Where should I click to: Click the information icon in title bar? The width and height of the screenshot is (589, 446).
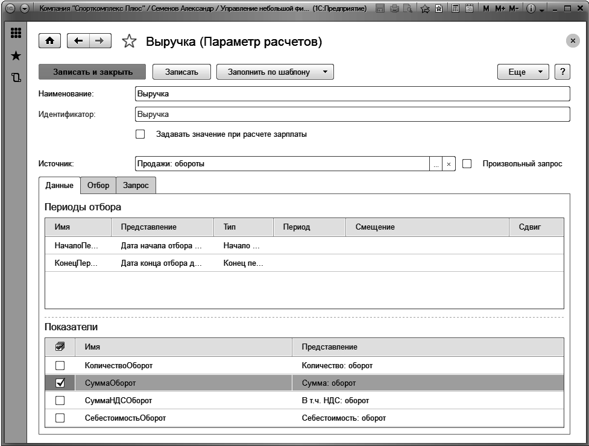(x=531, y=10)
